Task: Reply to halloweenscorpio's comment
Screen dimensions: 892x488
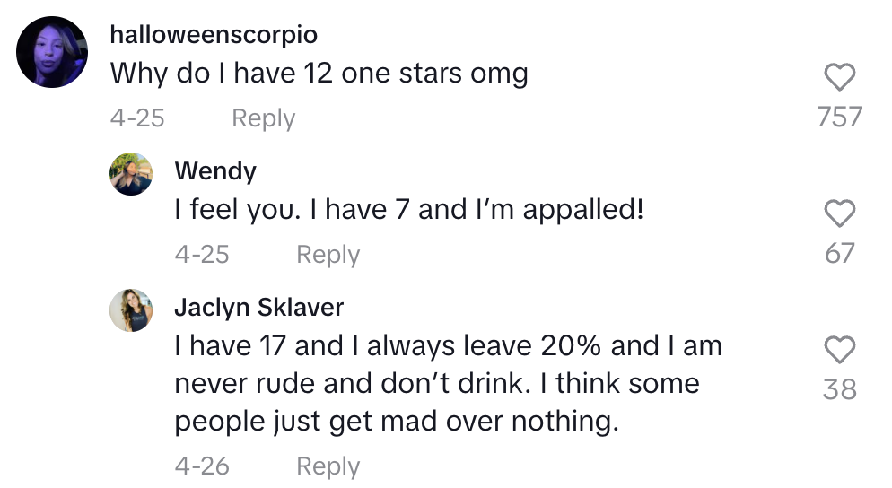Action: (x=263, y=118)
